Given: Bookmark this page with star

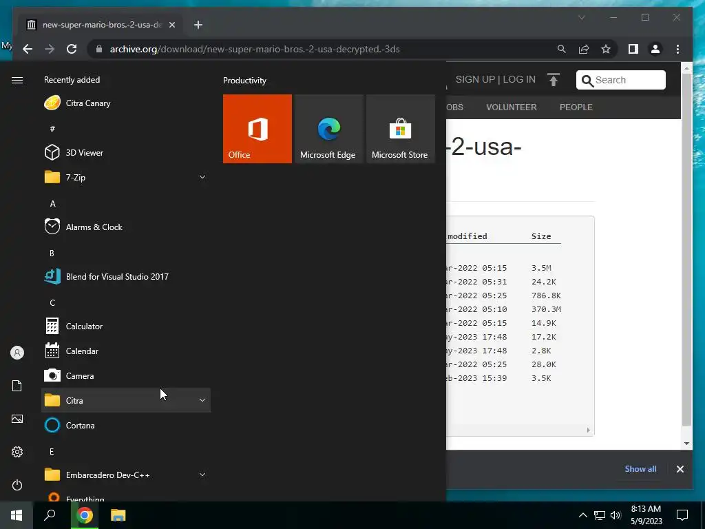Looking at the screenshot, I should click(x=606, y=49).
